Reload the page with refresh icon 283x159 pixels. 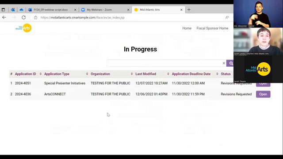[x=23, y=18]
